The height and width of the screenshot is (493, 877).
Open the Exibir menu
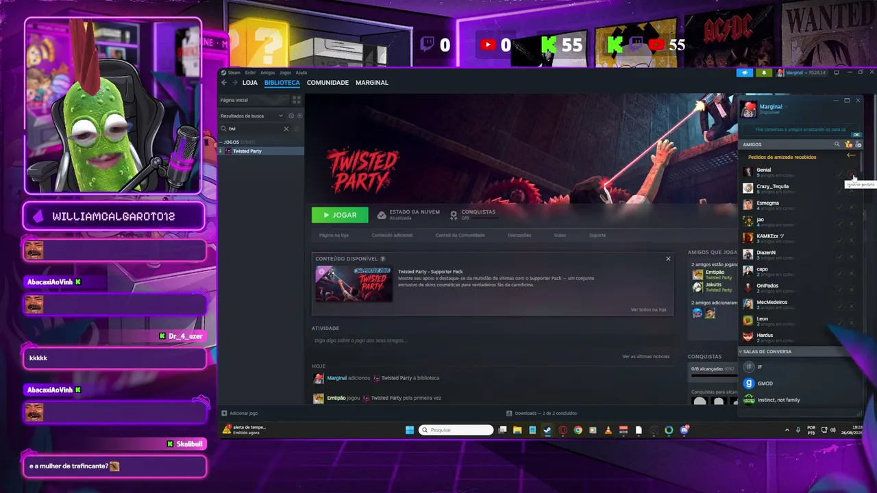(x=250, y=73)
